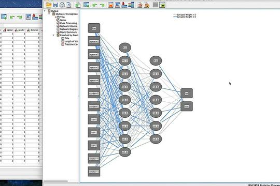Click Go to Variable in Data Editor window

point(35,17)
